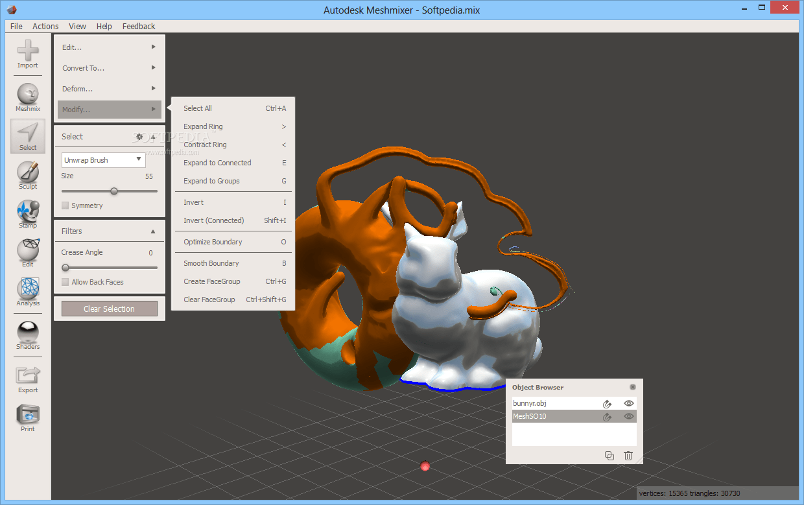Screen dimensions: 804x505
Task: Expand the Deform... submenu
Action: (x=109, y=88)
